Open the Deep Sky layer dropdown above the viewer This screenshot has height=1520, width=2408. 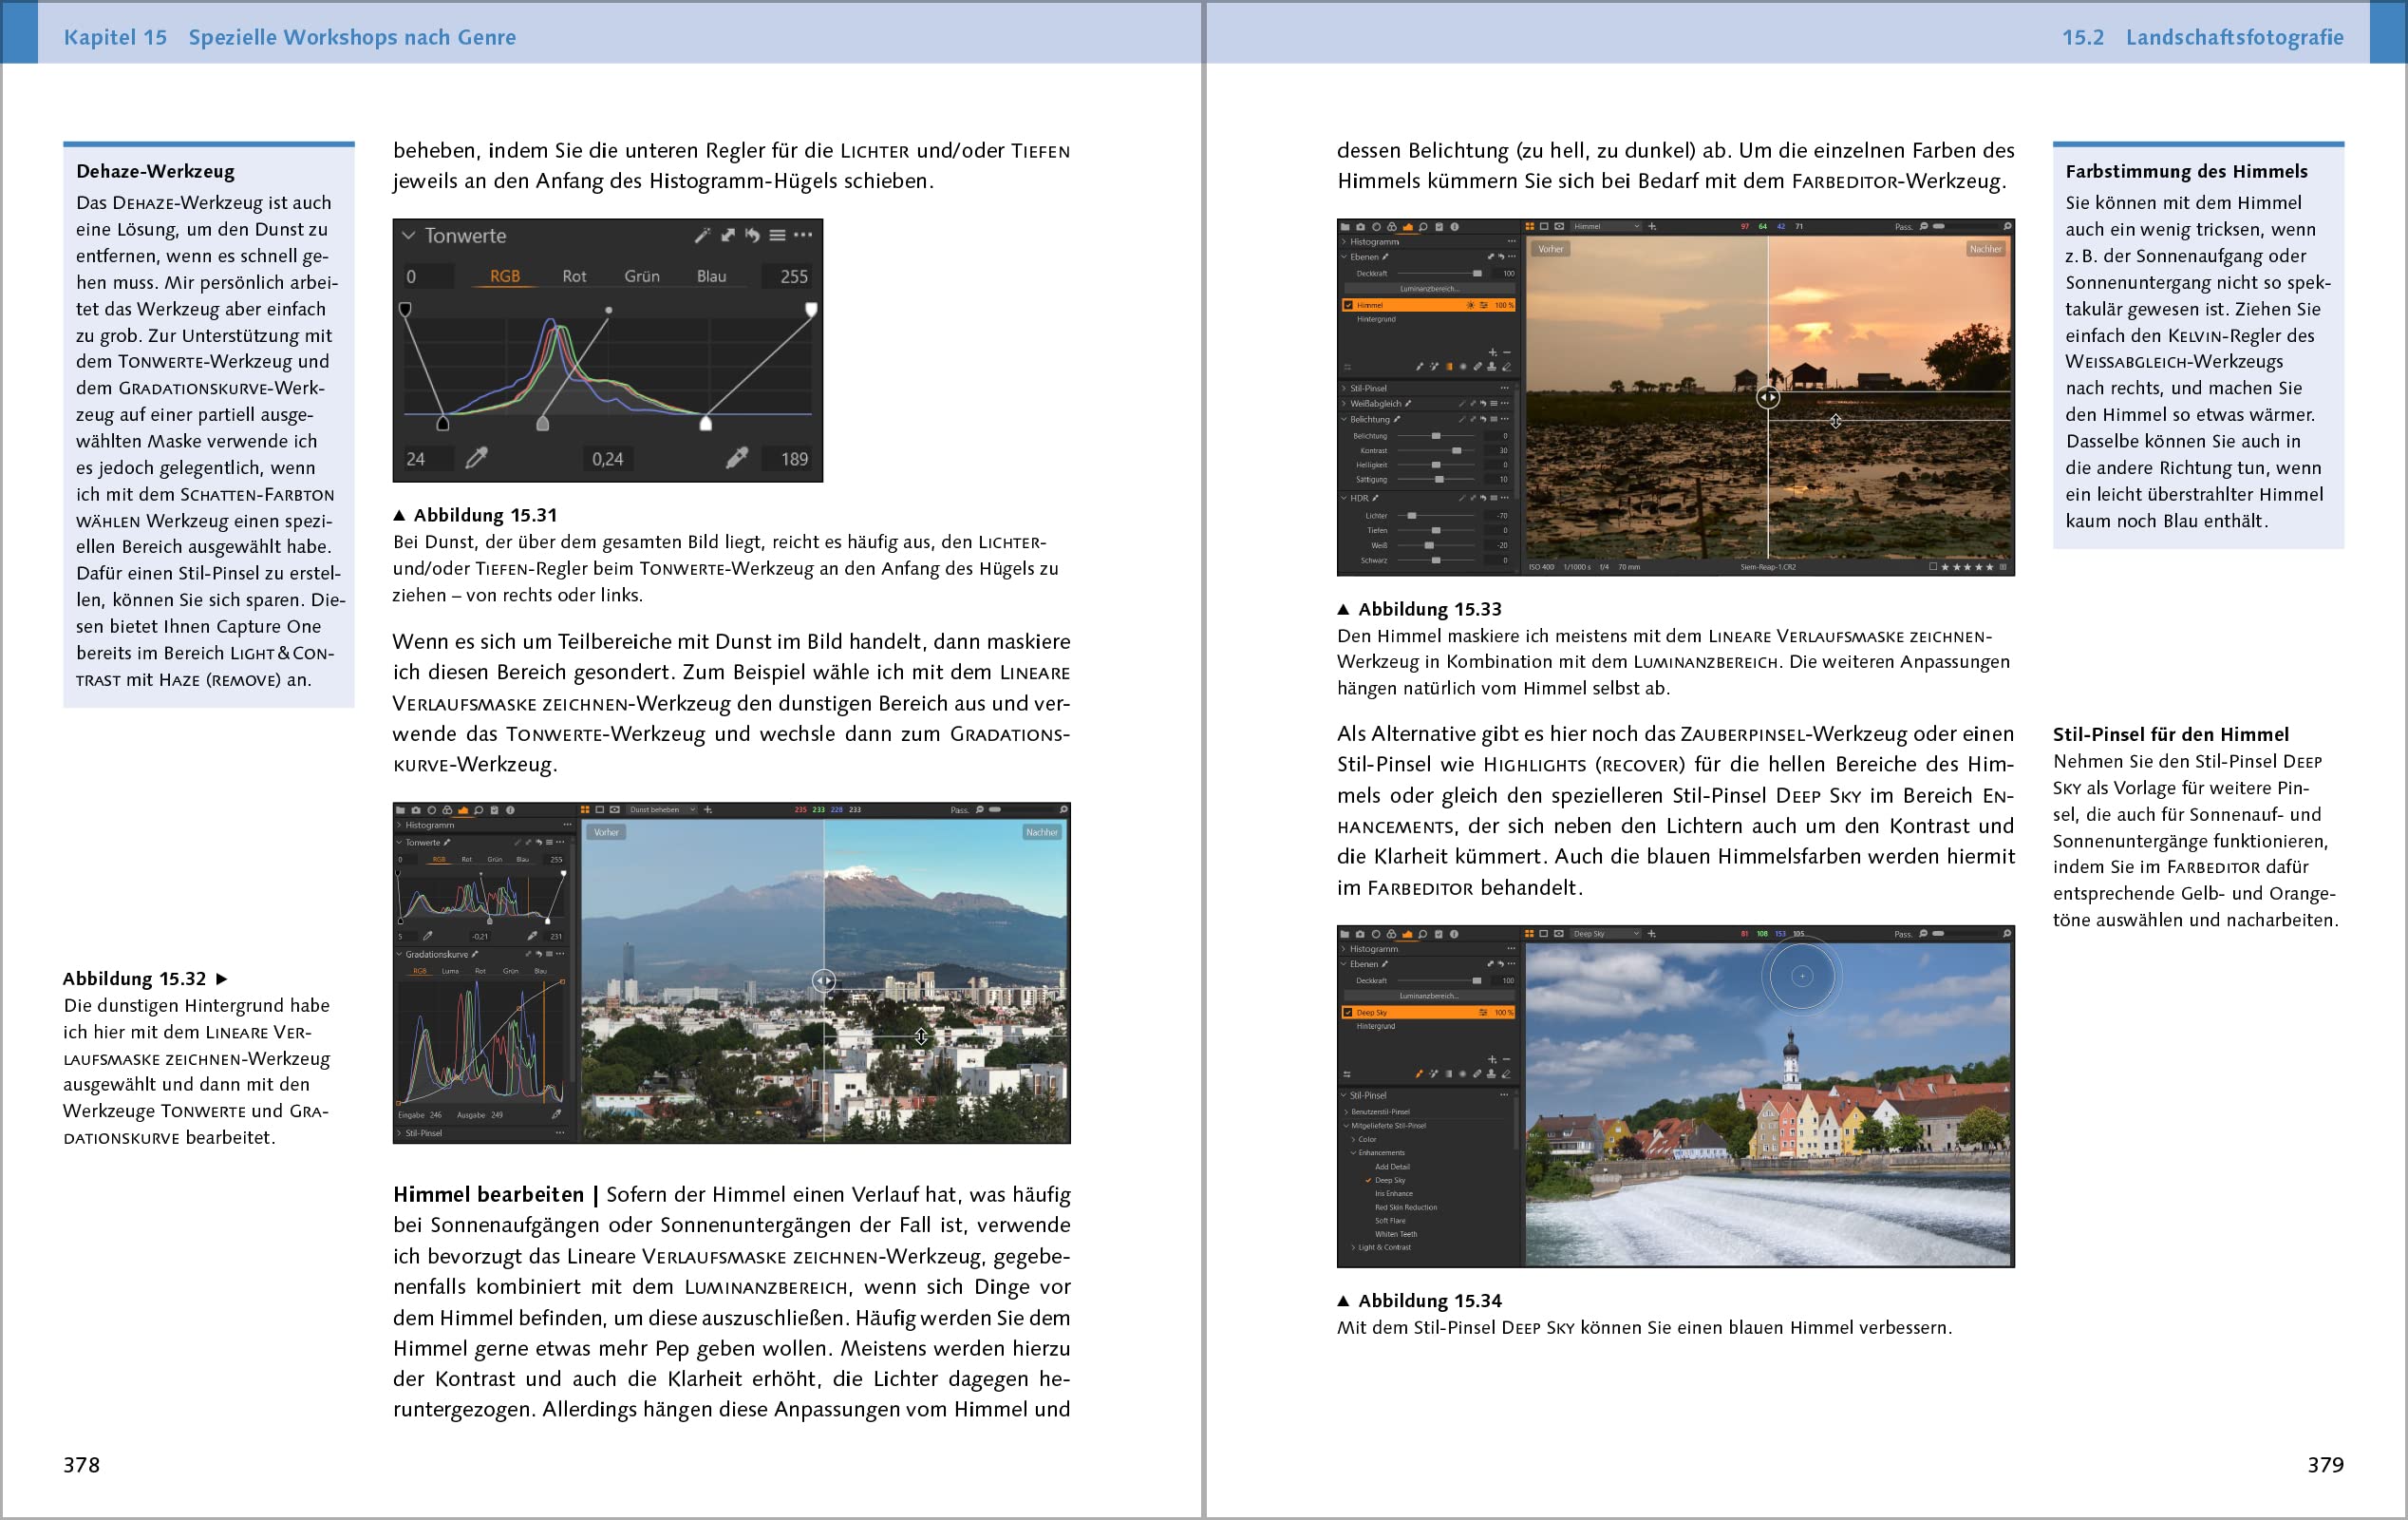[x=1606, y=934]
